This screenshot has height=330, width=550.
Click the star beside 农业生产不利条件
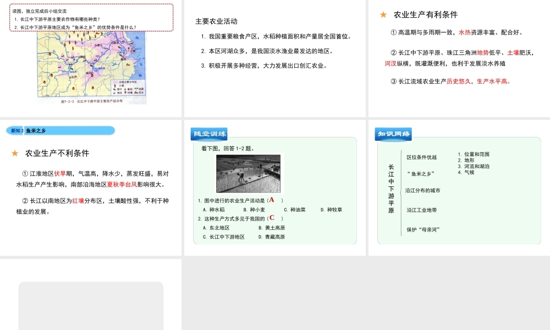(15, 153)
